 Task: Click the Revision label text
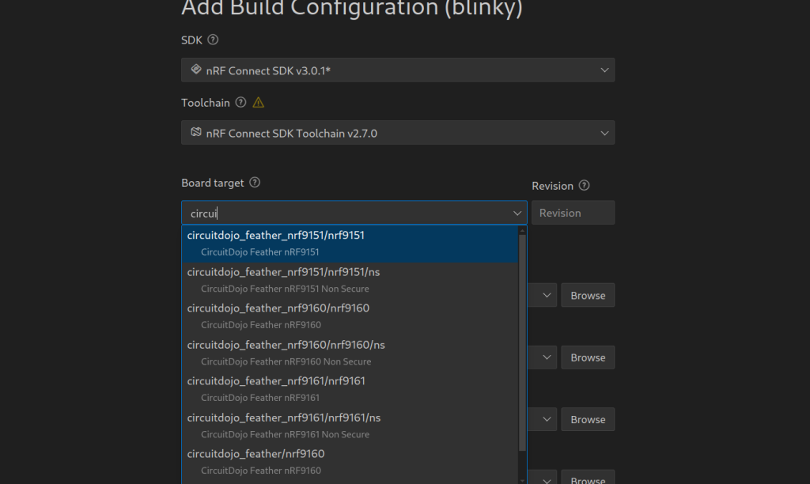553,186
